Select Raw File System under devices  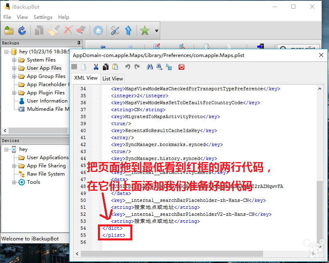[x=46, y=174]
